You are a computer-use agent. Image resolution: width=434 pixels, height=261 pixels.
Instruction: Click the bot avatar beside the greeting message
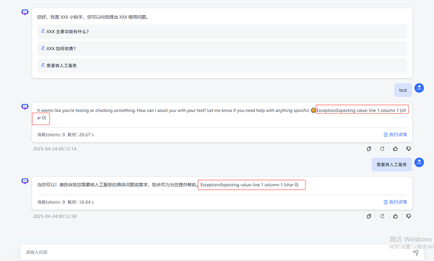[x=25, y=12]
